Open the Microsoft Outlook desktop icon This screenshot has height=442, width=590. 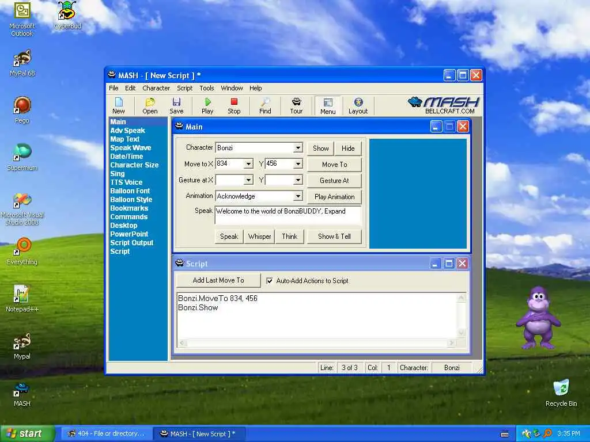coord(22,18)
